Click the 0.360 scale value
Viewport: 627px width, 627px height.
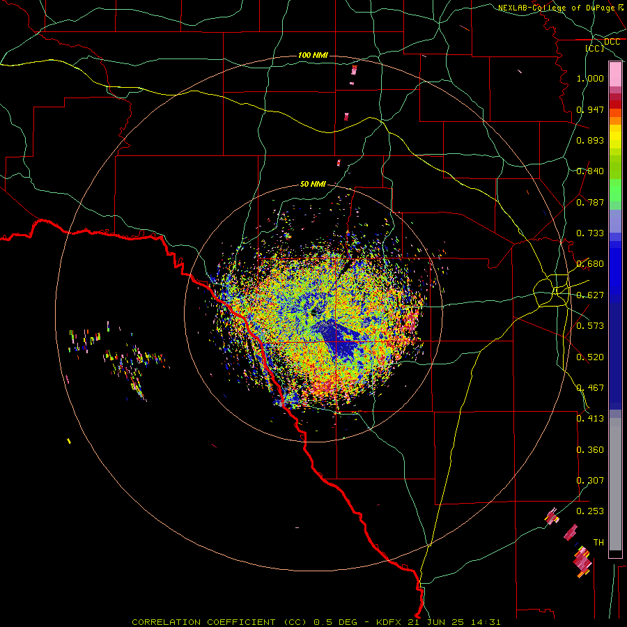click(590, 450)
